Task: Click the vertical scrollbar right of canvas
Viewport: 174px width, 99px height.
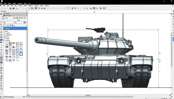Action: (171, 50)
